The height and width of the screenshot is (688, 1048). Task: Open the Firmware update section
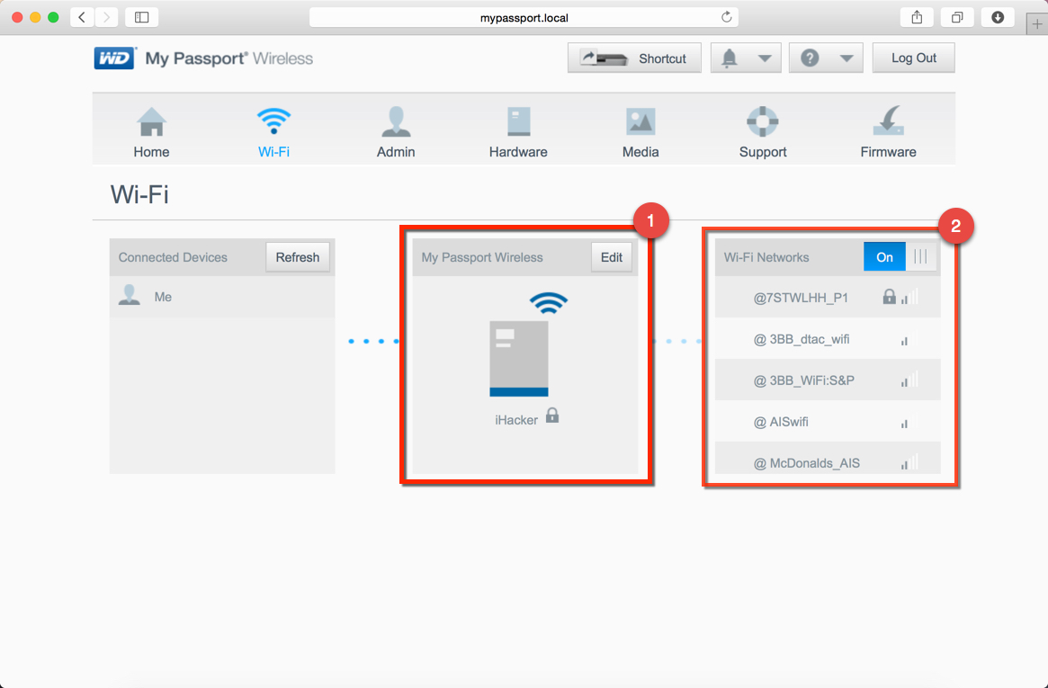[888, 133]
